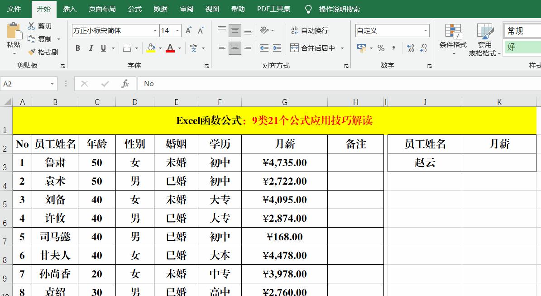Switch to PDF工具集 tab

coord(273,9)
